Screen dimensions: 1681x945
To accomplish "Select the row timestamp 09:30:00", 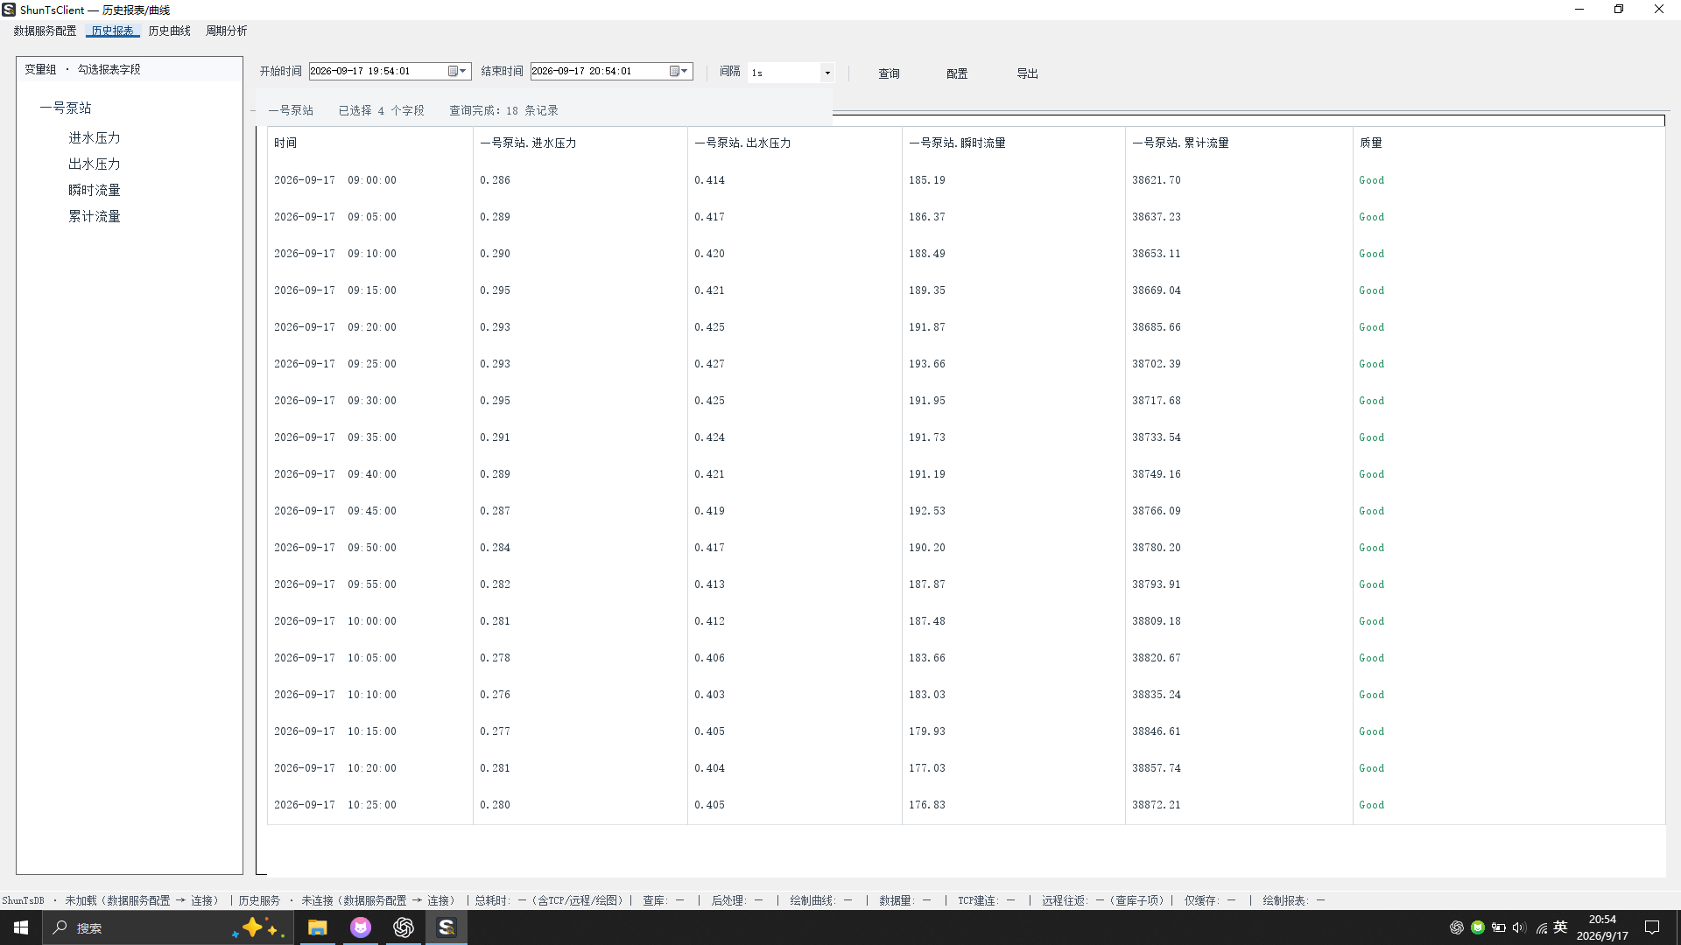I will (x=335, y=401).
